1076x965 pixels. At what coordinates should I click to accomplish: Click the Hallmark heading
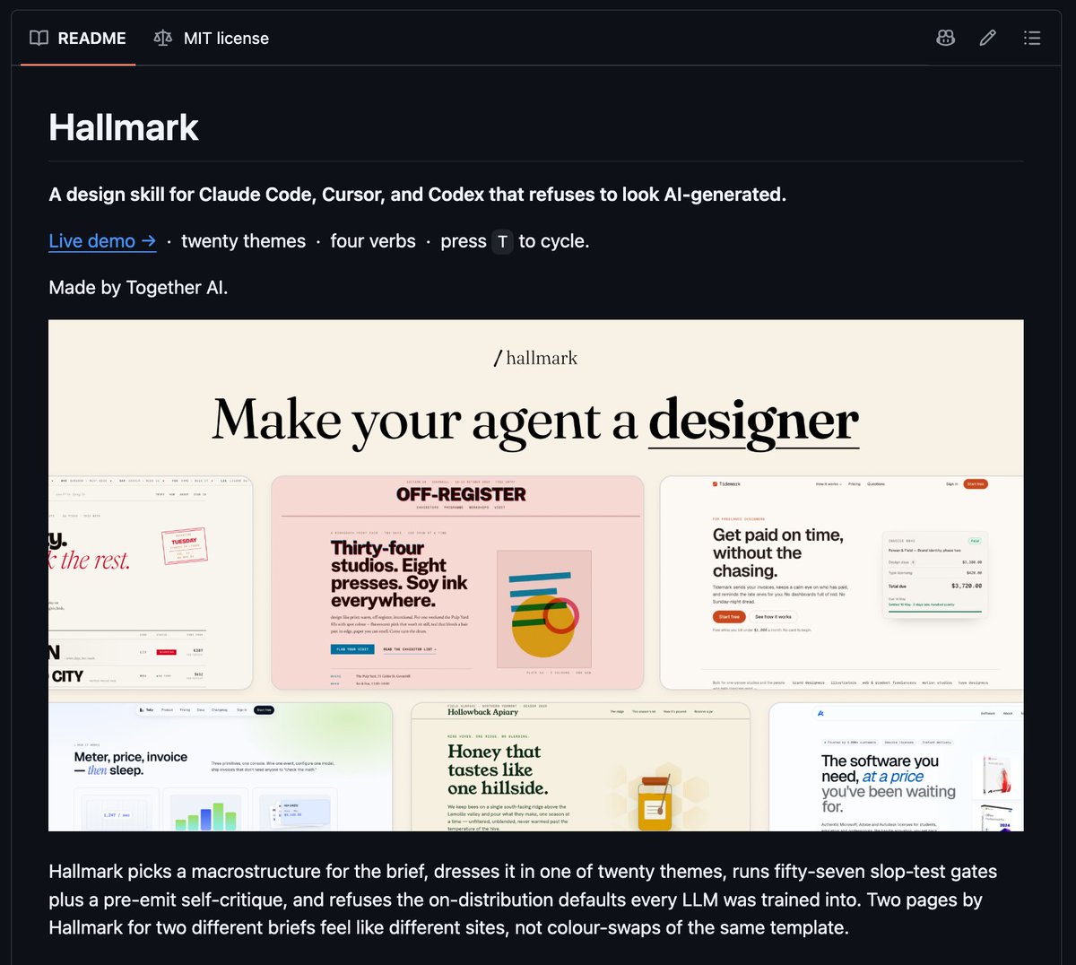click(124, 127)
